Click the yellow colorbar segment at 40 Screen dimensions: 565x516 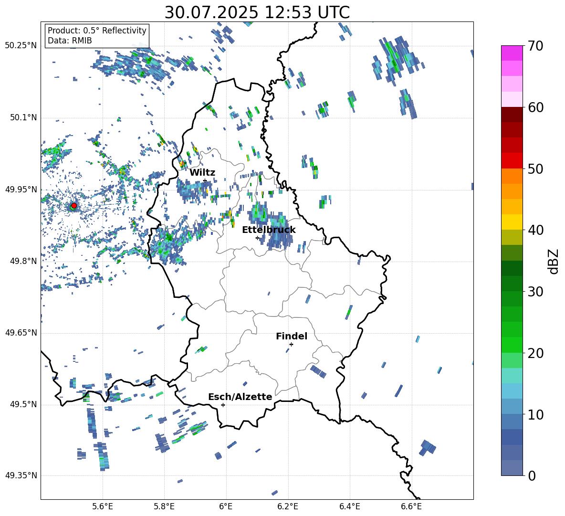(512, 222)
